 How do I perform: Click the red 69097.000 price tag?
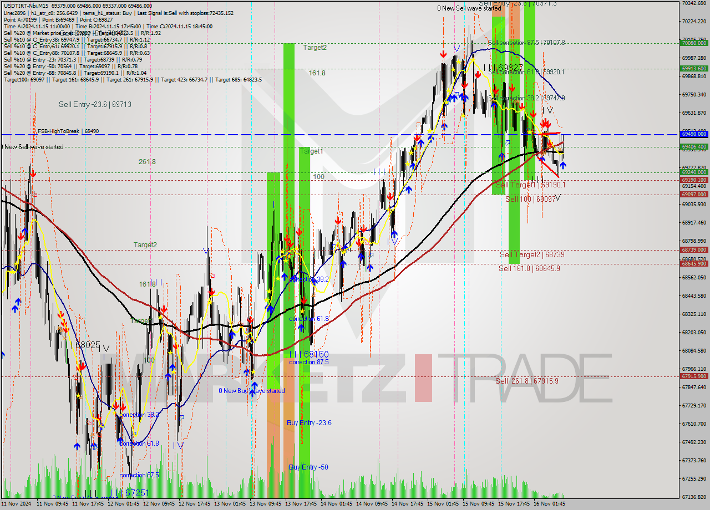coord(693,195)
